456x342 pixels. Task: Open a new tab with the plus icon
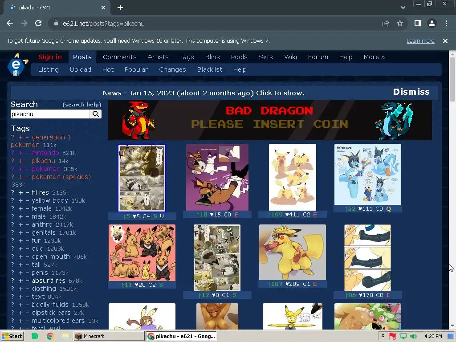pos(120,8)
